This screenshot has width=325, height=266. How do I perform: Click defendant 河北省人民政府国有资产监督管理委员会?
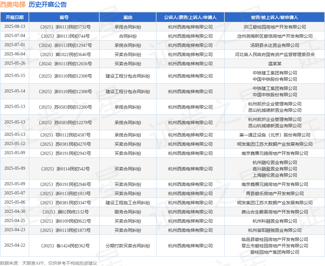(275, 54)
